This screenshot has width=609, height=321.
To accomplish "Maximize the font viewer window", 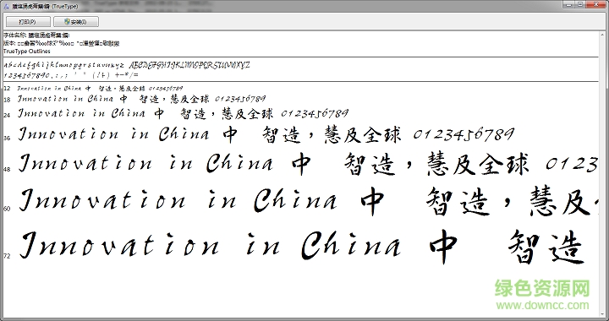I will pyautogui.click(x=580, y=4).
